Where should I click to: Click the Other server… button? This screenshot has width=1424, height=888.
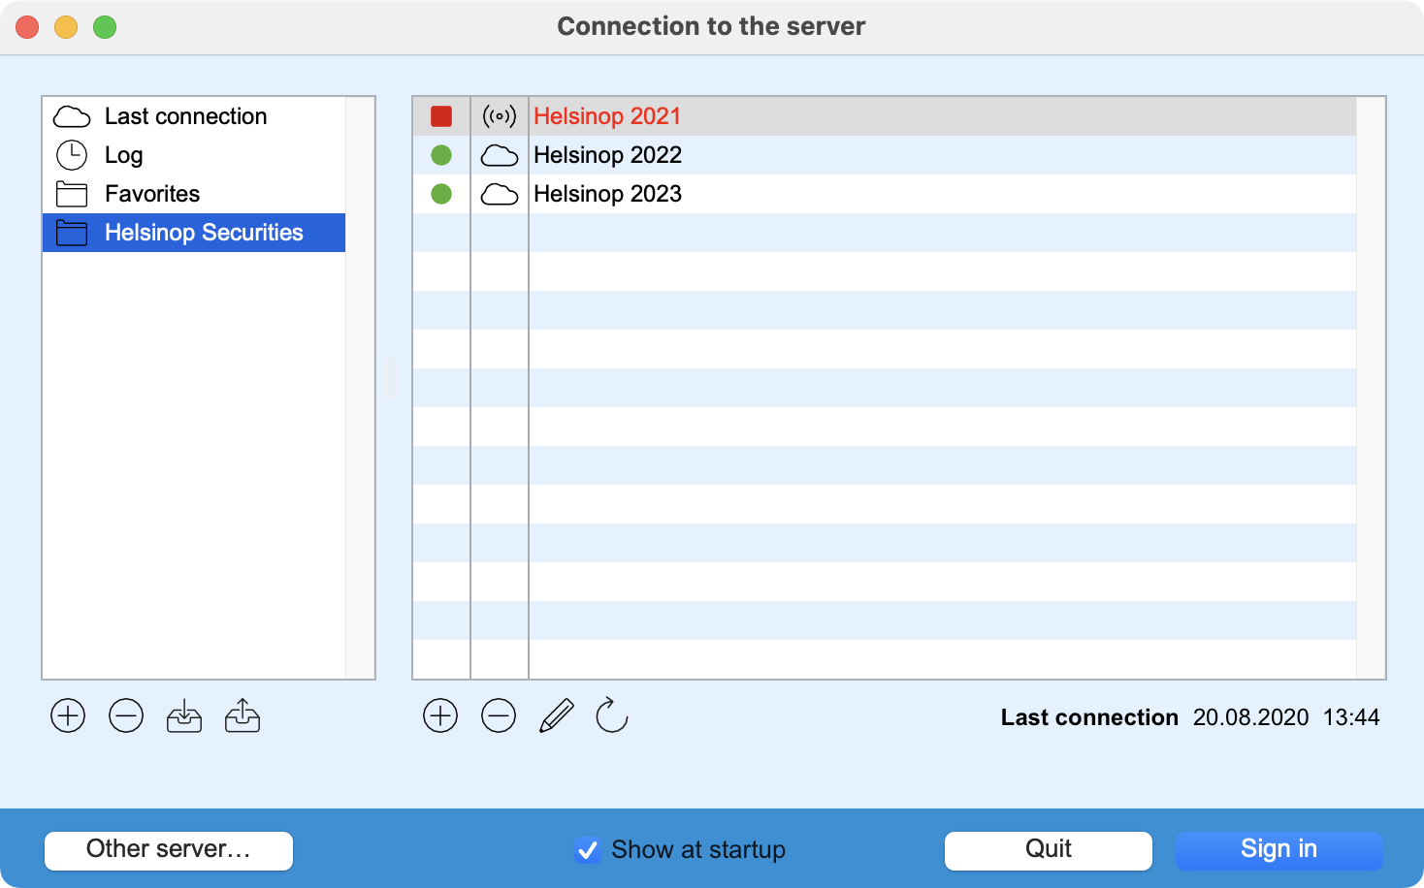click(169, 850)
